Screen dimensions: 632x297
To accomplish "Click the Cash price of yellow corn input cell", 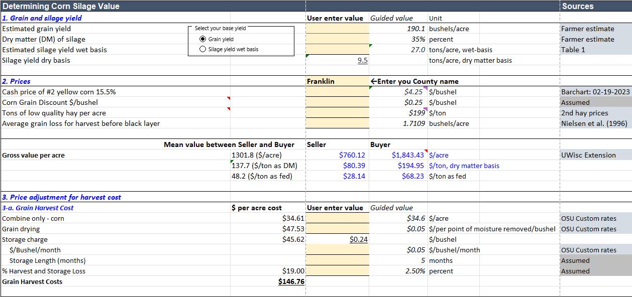I will [338, 92].
